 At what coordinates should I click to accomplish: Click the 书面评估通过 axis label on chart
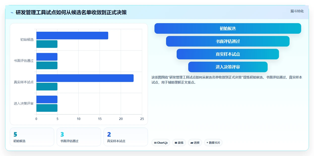click(x=24, y=61)
